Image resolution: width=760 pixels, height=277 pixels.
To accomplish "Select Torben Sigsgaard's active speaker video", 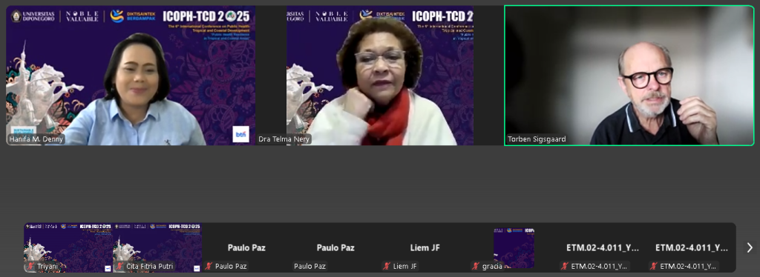I will [629, 76].
